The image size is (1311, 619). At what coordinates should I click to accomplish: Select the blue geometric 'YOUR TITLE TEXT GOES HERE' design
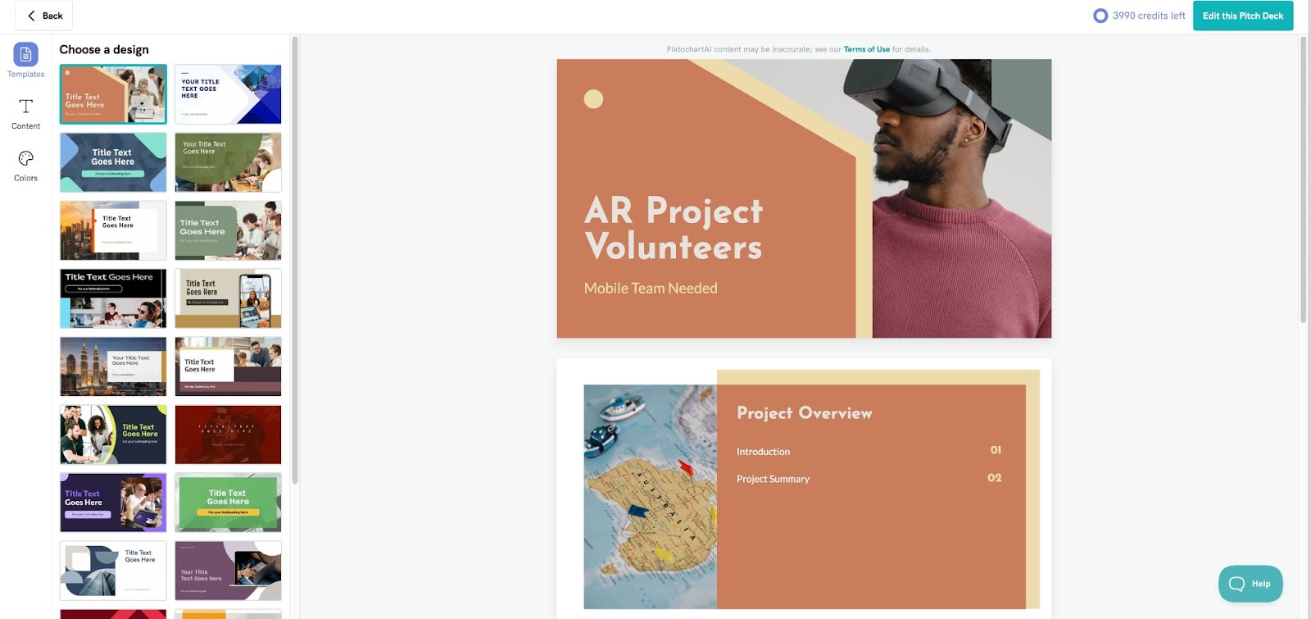(x=228, y=94)
